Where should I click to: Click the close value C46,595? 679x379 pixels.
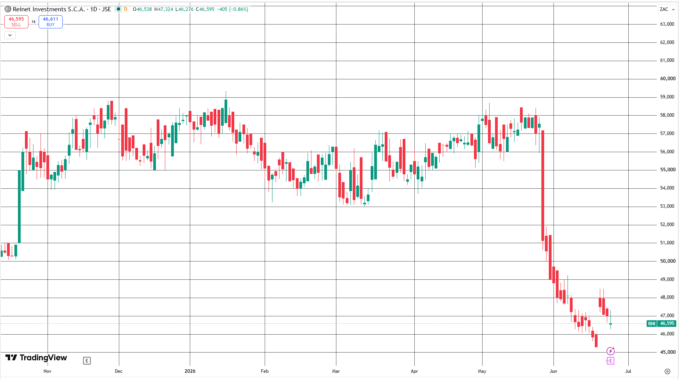coord(205,9)
